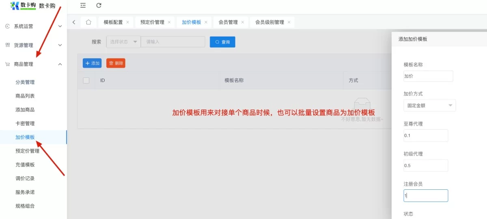Close the 会员级别管理 tab
487x219 pixels.
click(289, 22)
